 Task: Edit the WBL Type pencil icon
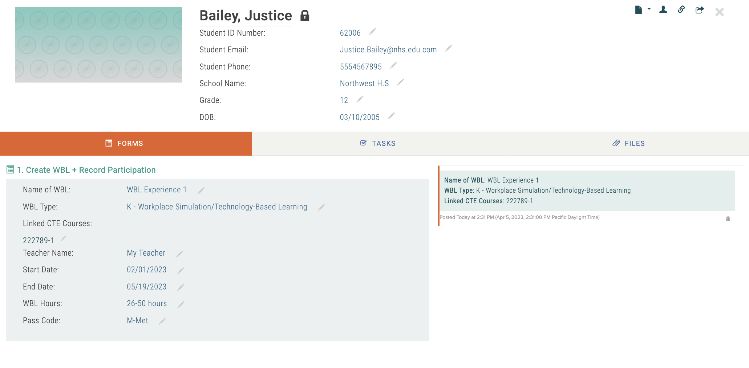coord(321,207)
